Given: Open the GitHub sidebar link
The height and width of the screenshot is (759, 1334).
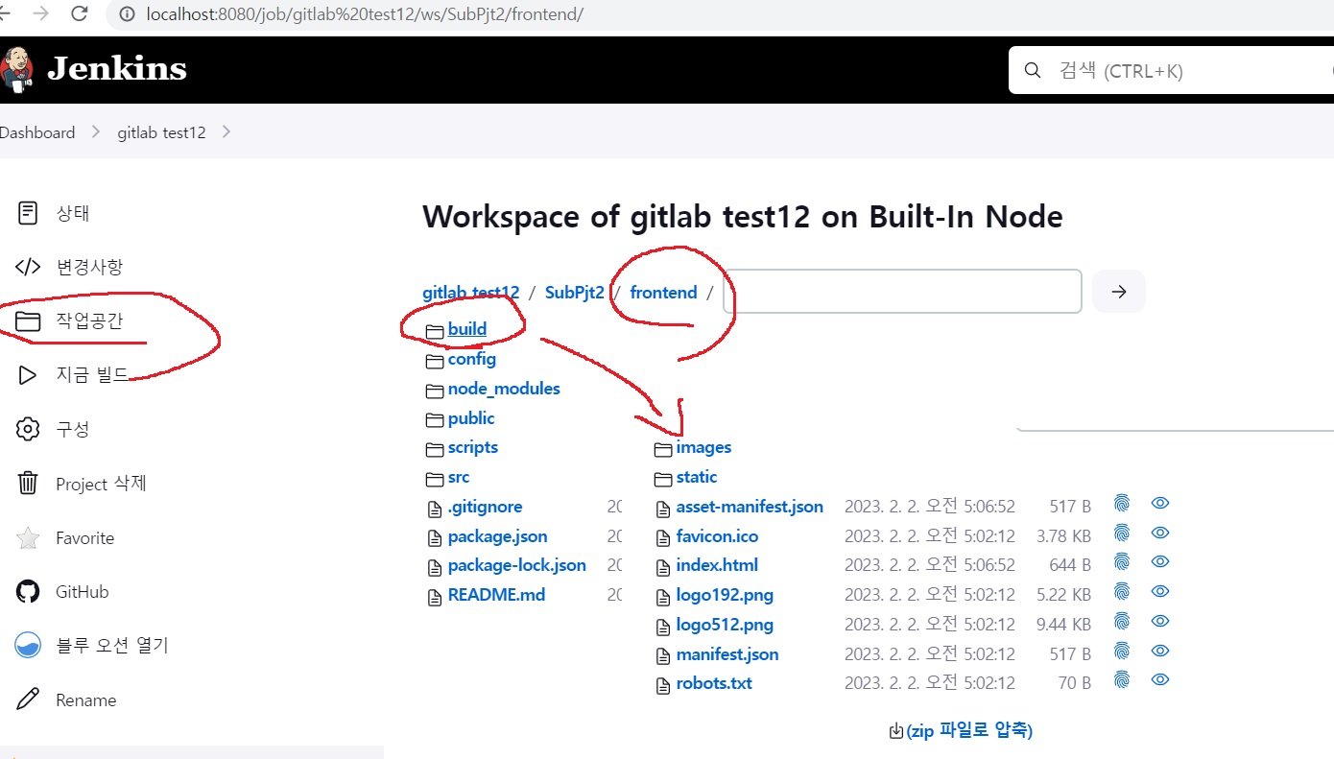Looking at the screenshot, I should click(x=82, y=592).
